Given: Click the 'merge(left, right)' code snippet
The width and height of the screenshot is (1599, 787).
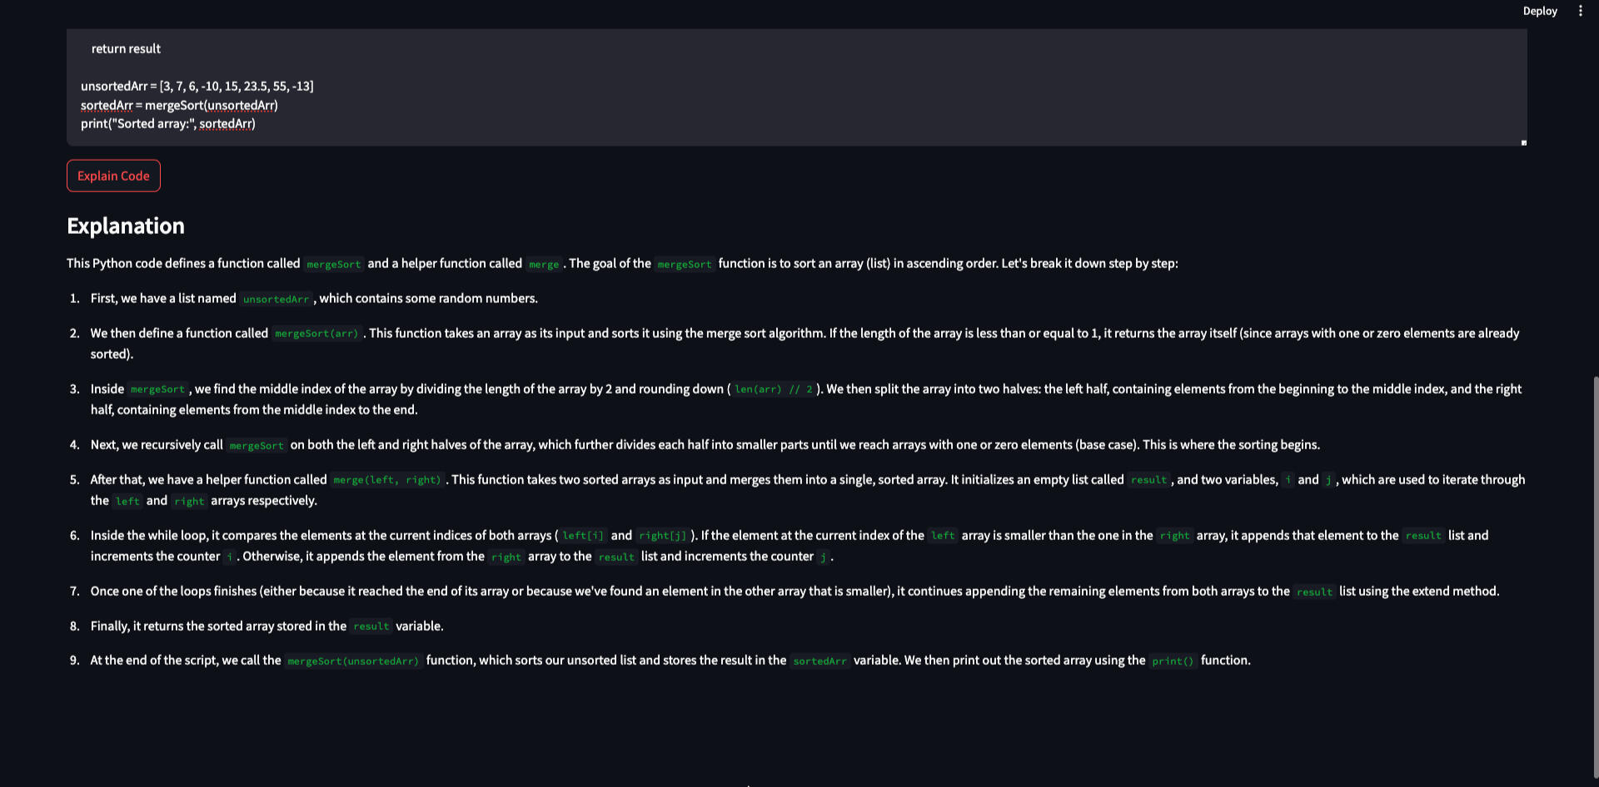Looking at the screenshot, I should [386, 480].
